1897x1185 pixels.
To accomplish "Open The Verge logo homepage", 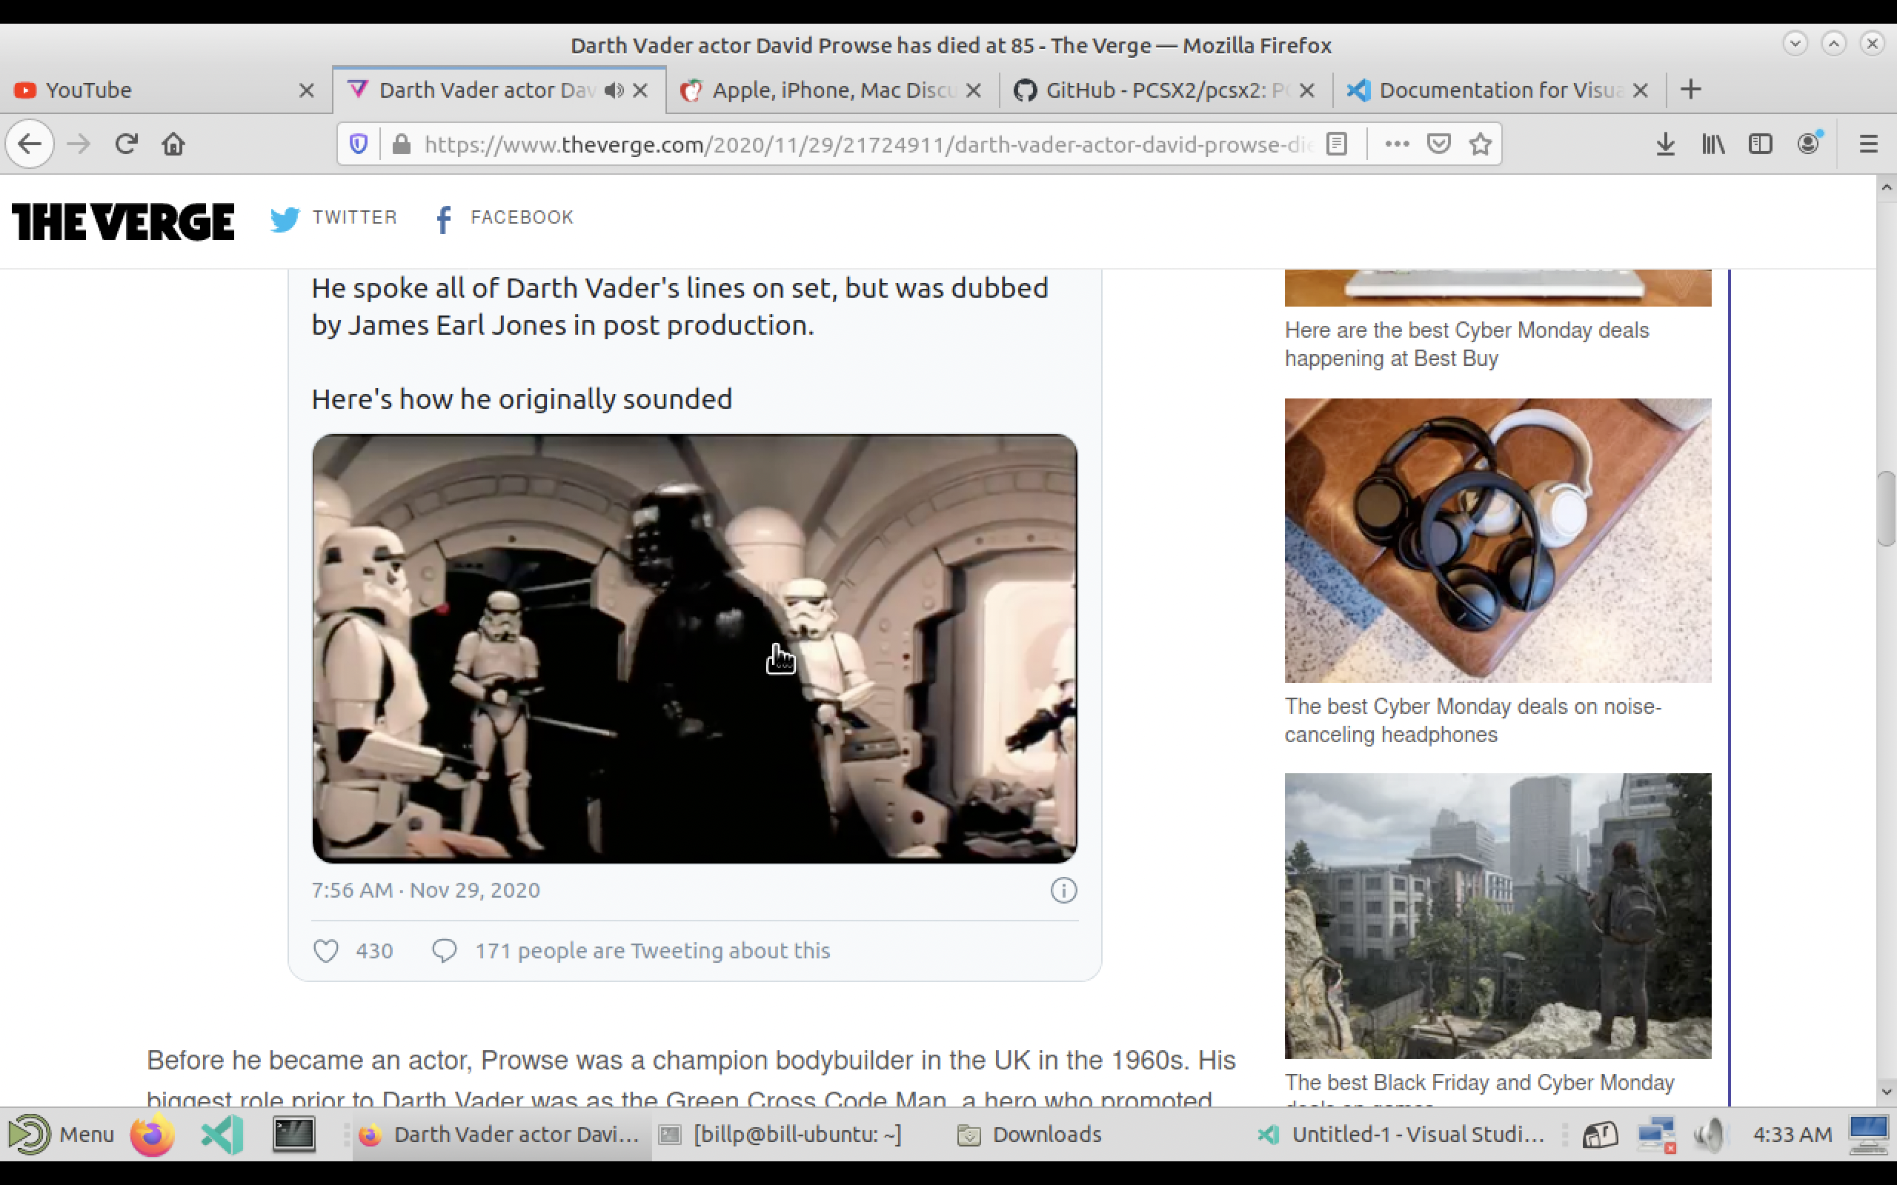I will (x=123, y=221).
